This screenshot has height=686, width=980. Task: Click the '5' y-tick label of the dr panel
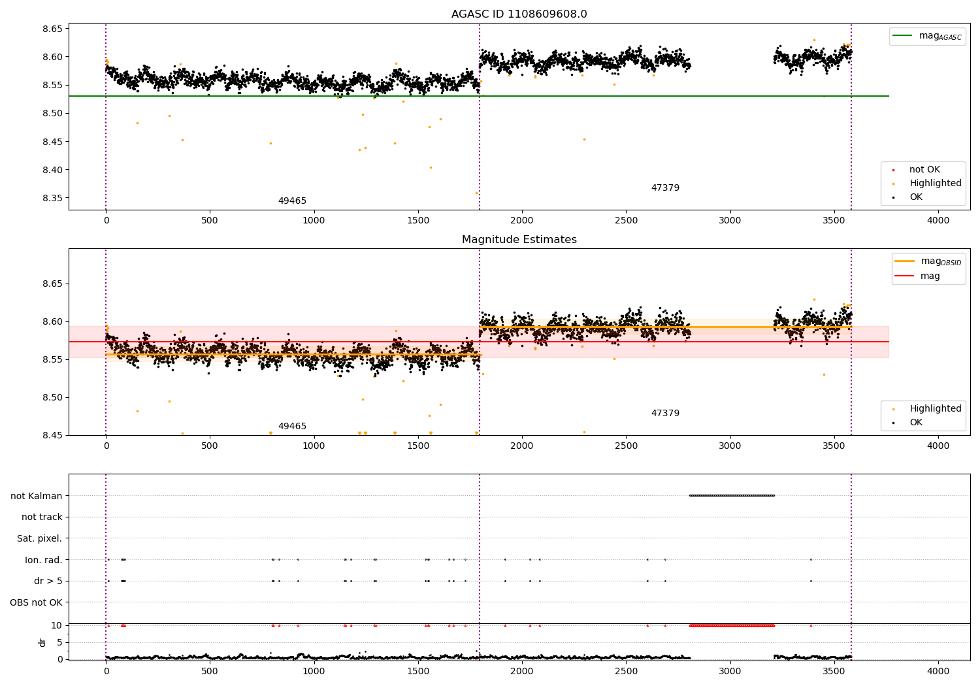click(x=59, y=643)
